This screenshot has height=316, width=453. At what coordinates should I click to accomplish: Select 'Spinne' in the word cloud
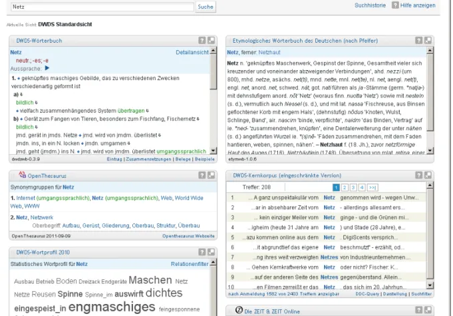pos(70,294)
